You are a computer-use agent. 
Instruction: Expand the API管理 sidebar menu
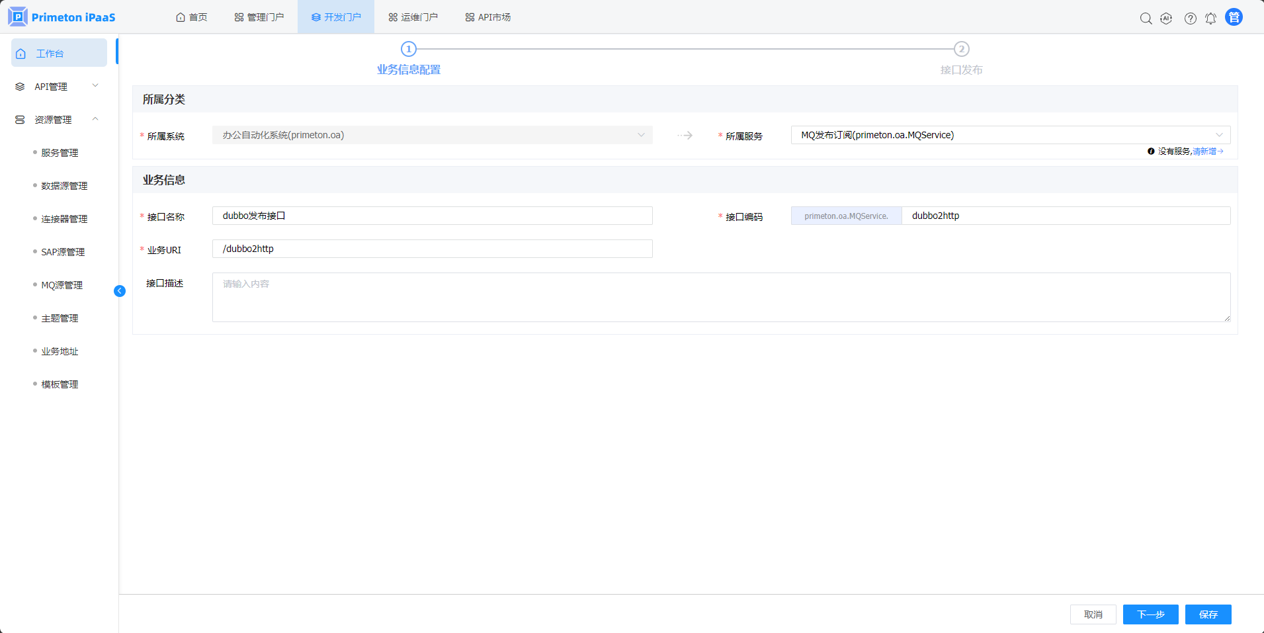[58, 87]
